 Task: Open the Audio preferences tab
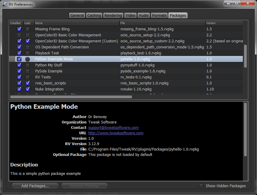tap(144, 16)
